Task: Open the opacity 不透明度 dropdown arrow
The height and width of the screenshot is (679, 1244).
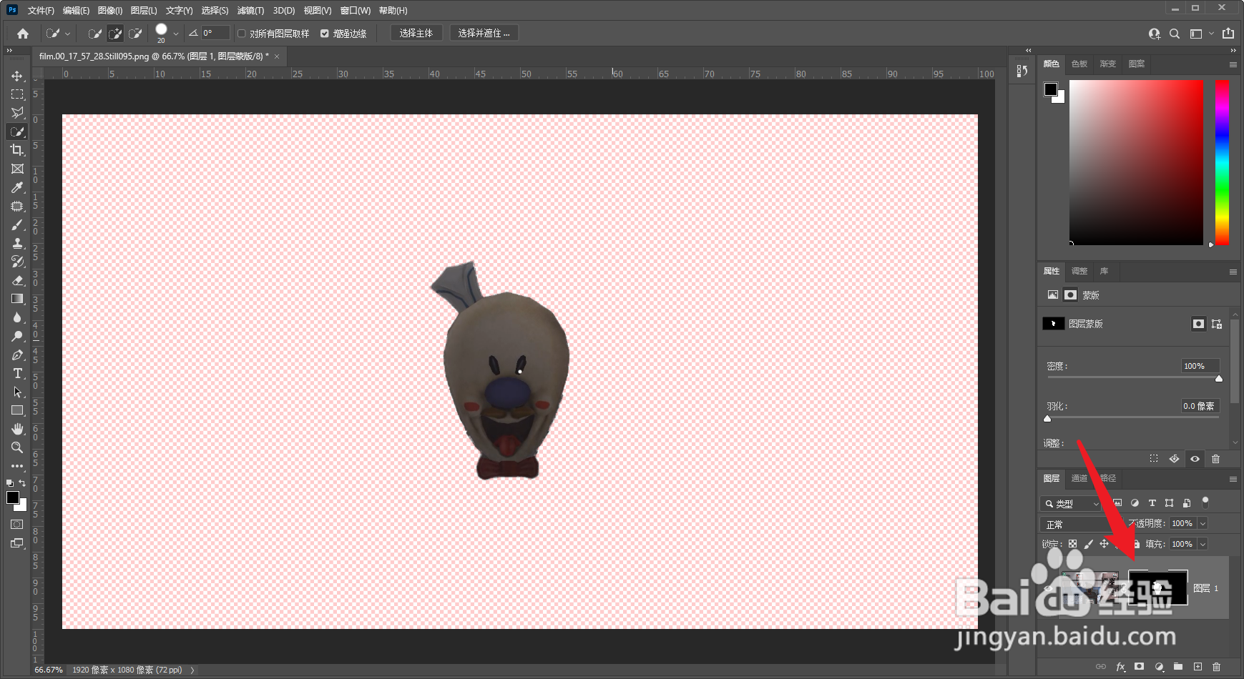Action: tap(1203, 524)
